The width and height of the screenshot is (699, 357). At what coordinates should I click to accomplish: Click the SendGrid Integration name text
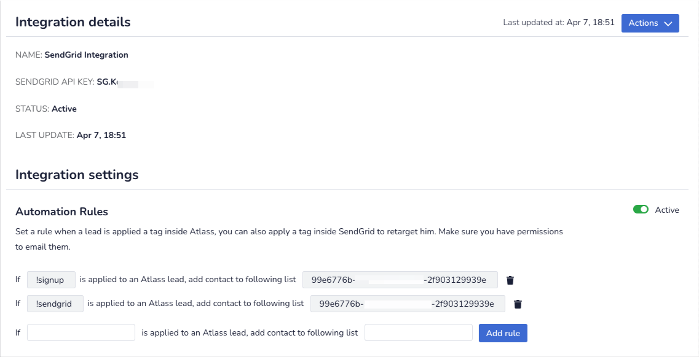[x=86, y=55]
